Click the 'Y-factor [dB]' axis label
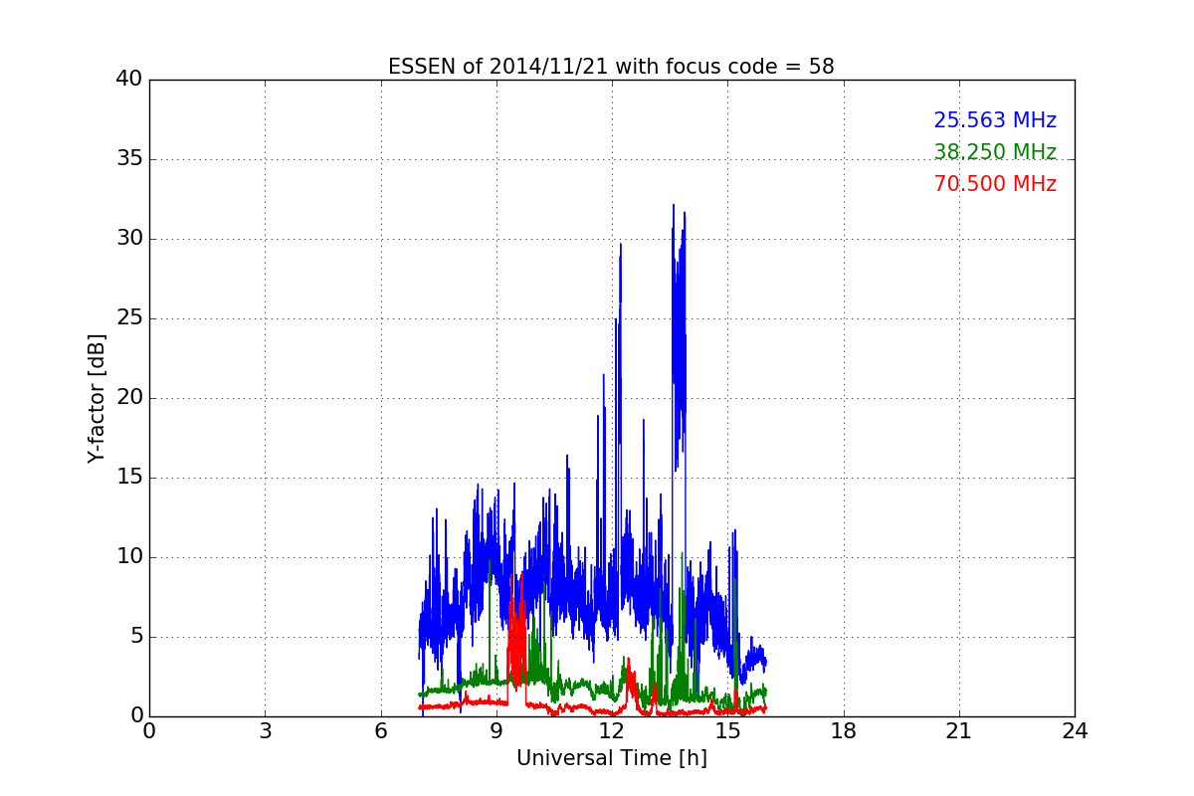Screen dimensions: 1194x796 coord(97,398)
